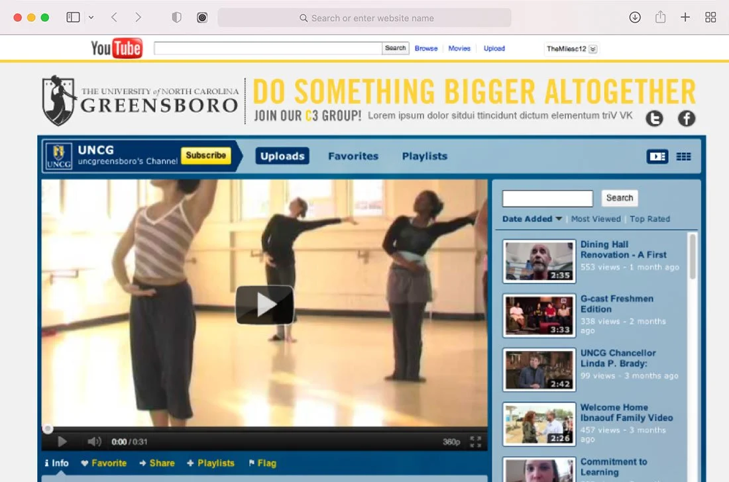The width and height of the screenshot is (729, 482).
Task: Select the player view layout icon
Action: (657, 156)
